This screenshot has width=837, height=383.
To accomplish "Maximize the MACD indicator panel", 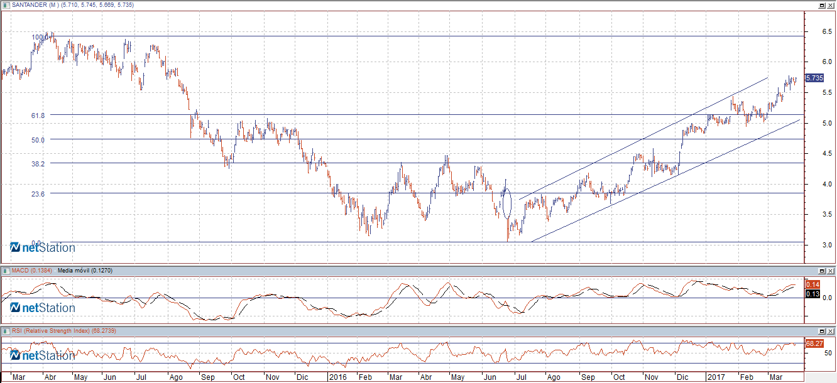I will click(821, 270).
